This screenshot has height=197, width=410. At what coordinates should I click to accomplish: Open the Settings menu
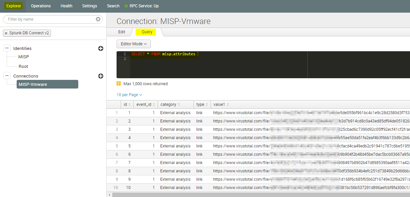click(x=90, y=6)
